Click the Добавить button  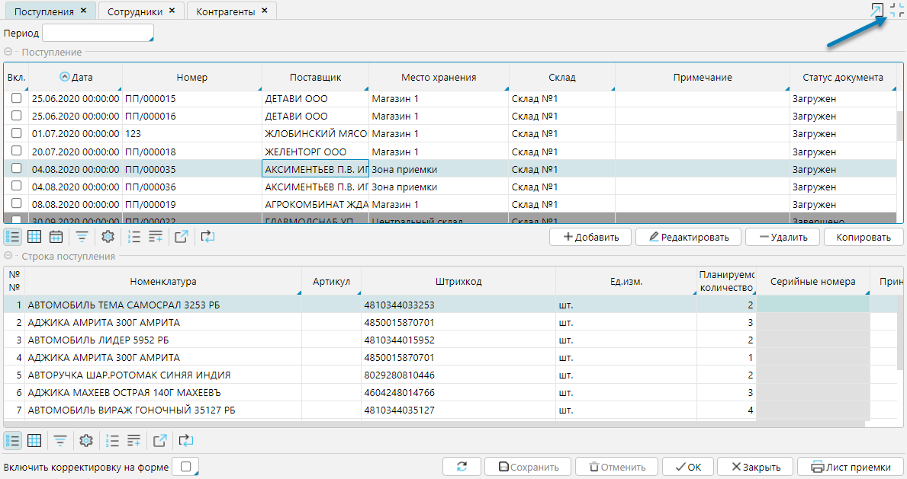point(590,237)
